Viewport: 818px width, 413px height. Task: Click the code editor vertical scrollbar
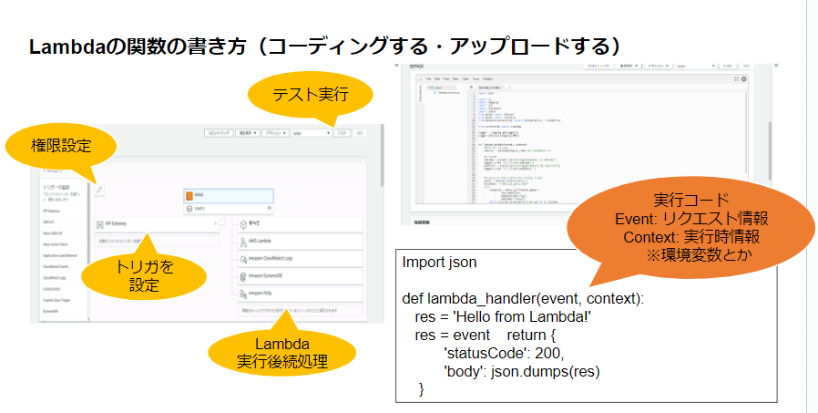pos(747,133)
